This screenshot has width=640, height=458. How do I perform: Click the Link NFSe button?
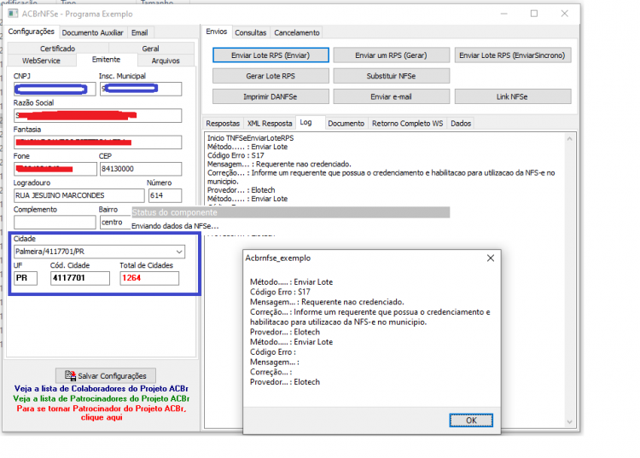coord(513,96)
